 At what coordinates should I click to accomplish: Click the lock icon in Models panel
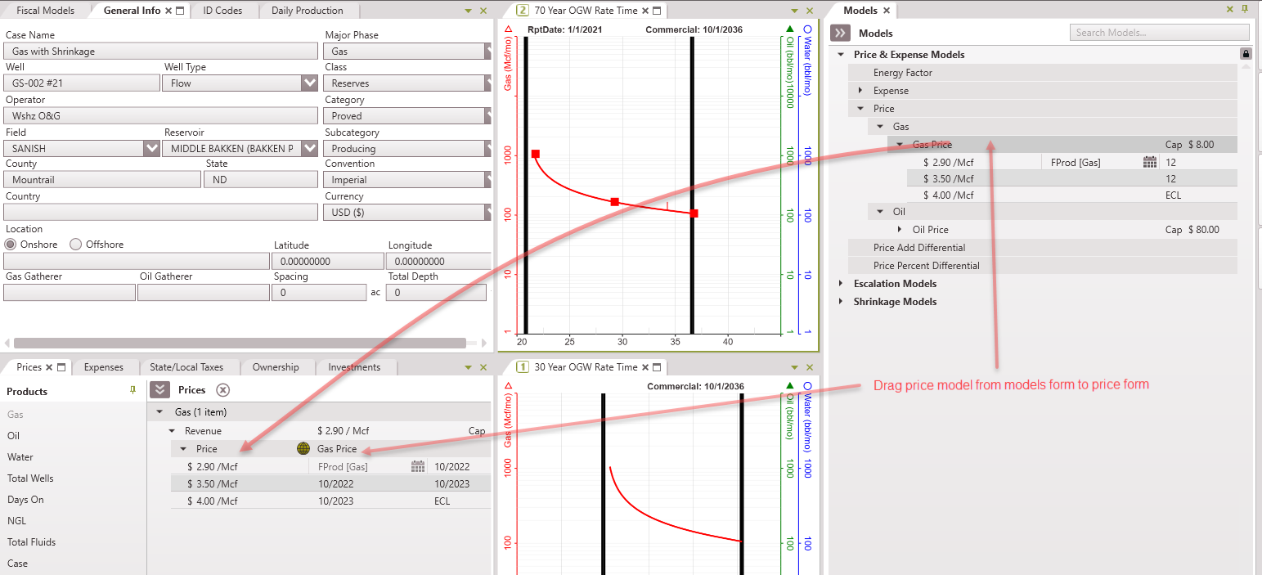tap(1246, 54)
